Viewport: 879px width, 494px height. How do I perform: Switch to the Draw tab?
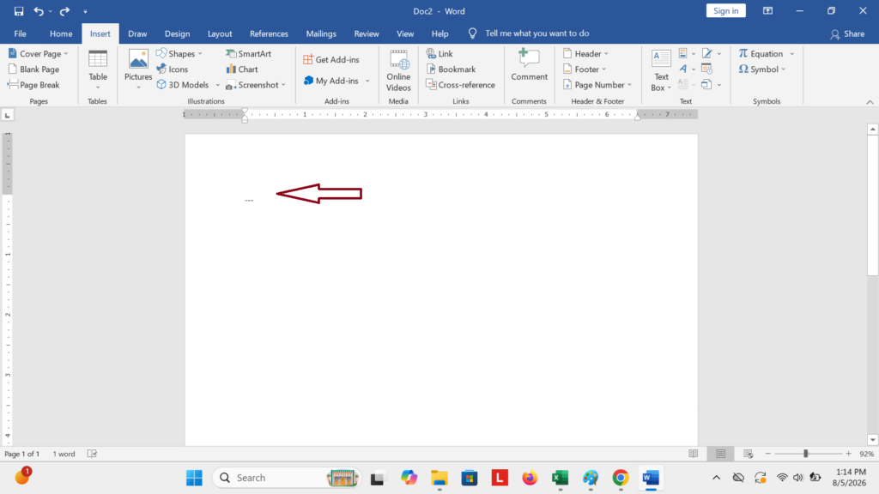tap(137, 33)
